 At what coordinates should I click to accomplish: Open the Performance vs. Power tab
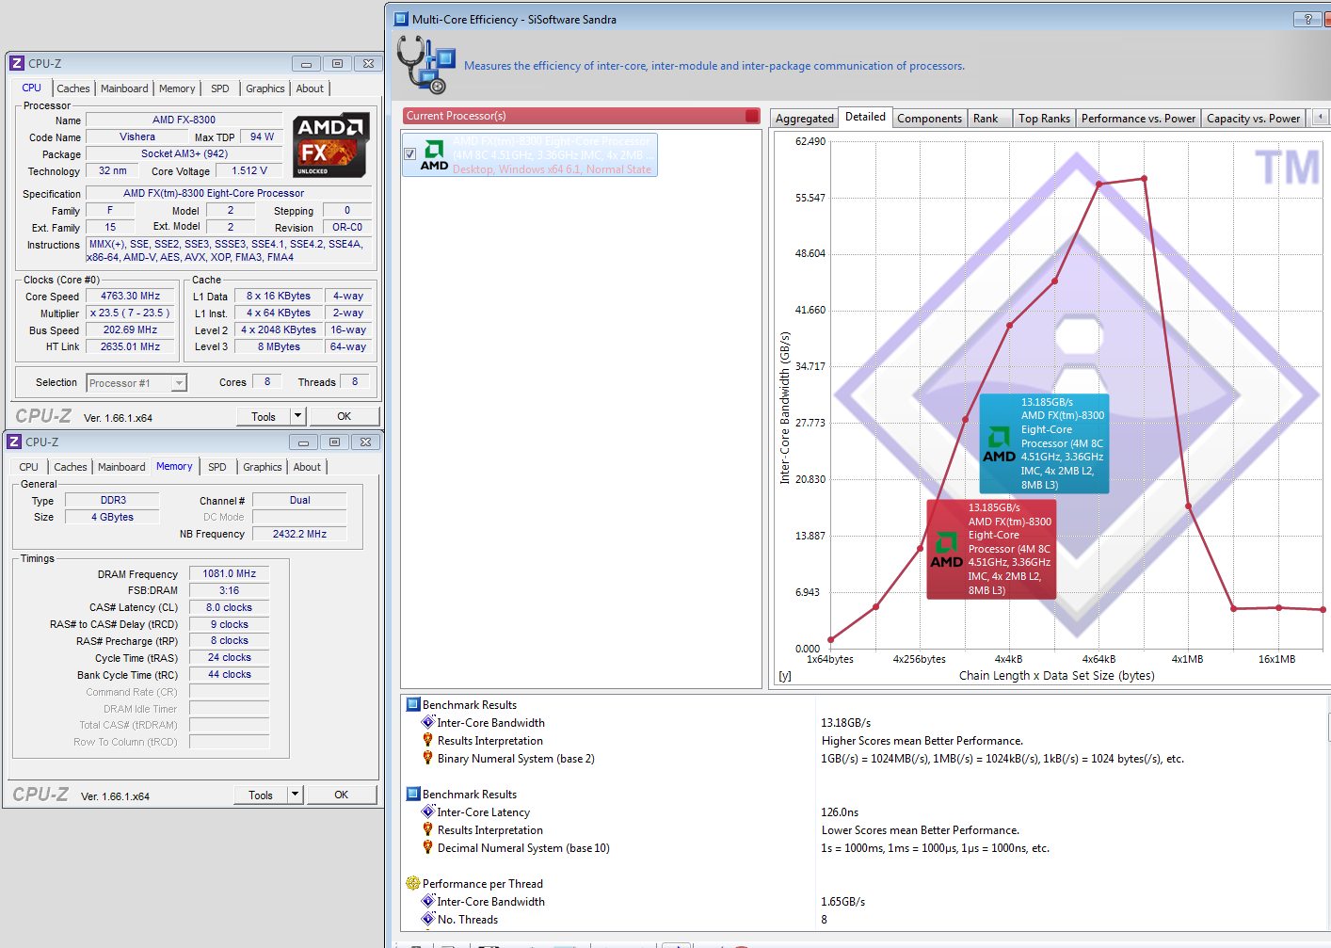coord(1138,119)
